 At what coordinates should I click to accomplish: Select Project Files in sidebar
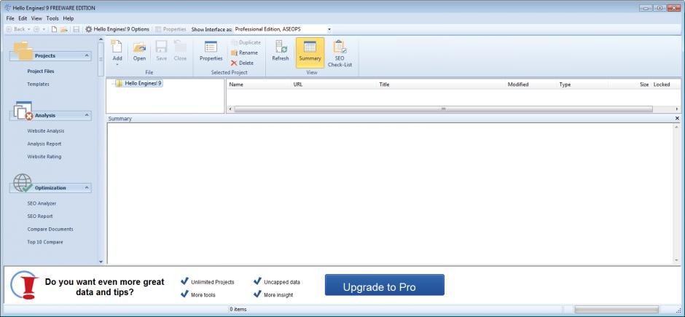point(41,71)
